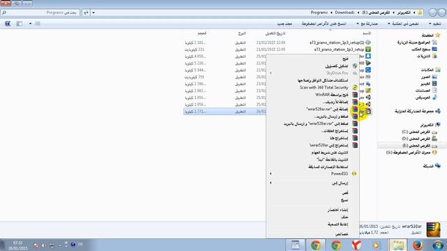Select the a73_piano_station_1p3_setup file name
The height and width of the screenshot is (251, 447).
(x=339, y=50)
